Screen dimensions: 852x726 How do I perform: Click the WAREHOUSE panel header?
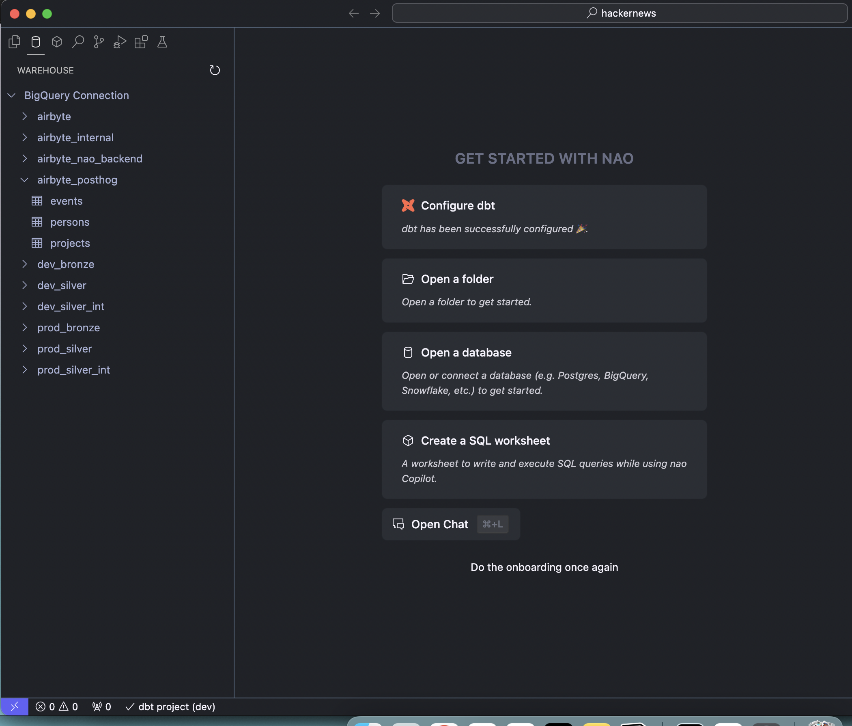45,70
